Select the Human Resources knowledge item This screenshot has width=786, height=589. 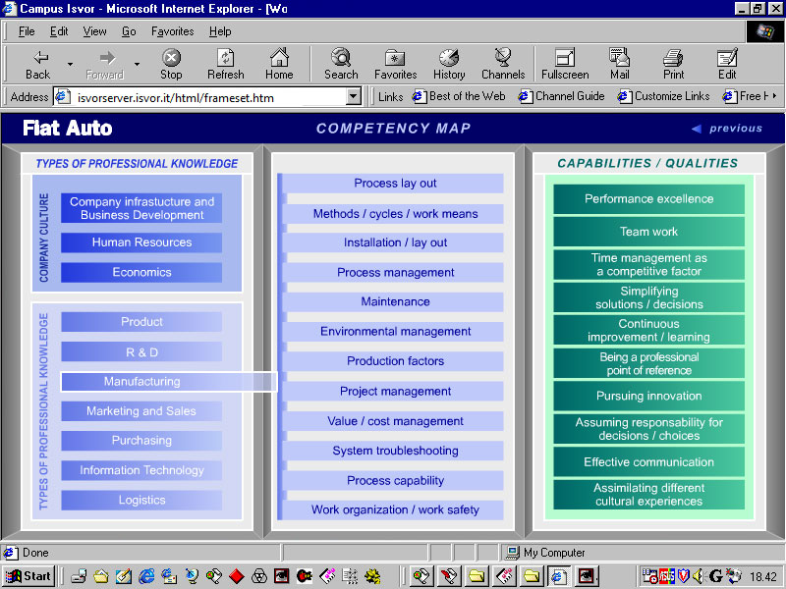tap(141, 242)
